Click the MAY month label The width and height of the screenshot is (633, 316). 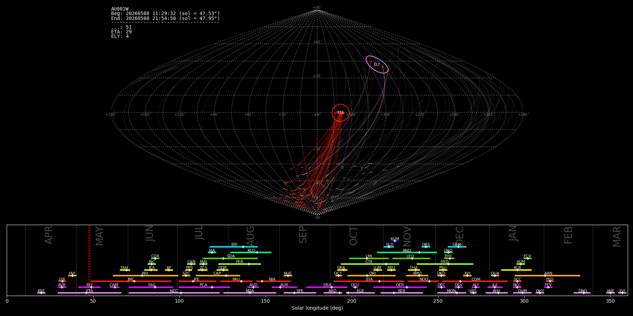(100, 236)
